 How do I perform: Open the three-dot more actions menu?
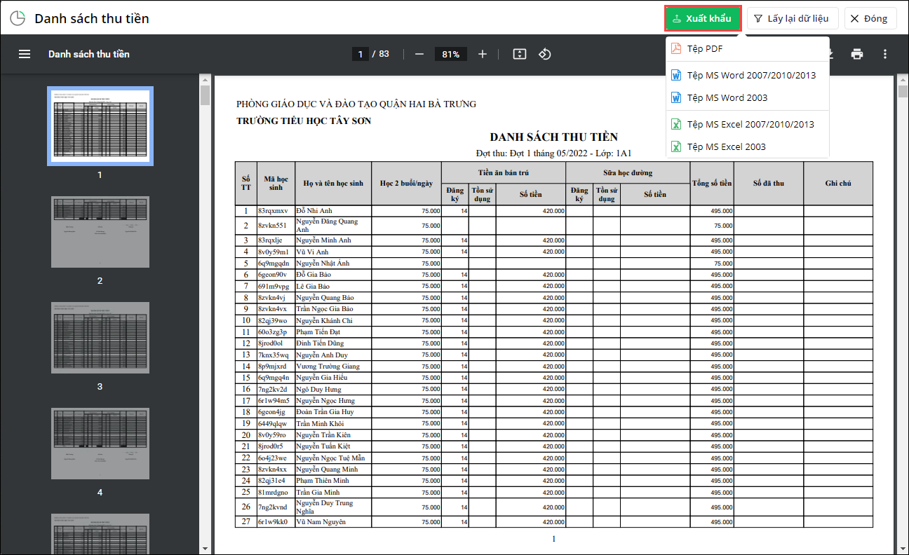tap(885, 54)
